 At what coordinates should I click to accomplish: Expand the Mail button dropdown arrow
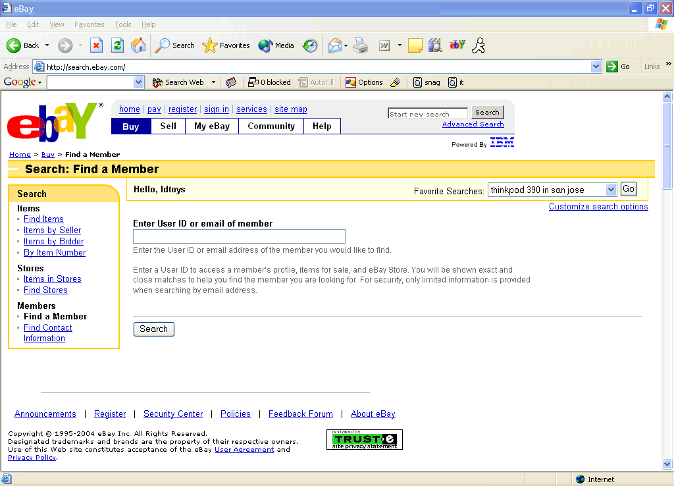(346, 45)
